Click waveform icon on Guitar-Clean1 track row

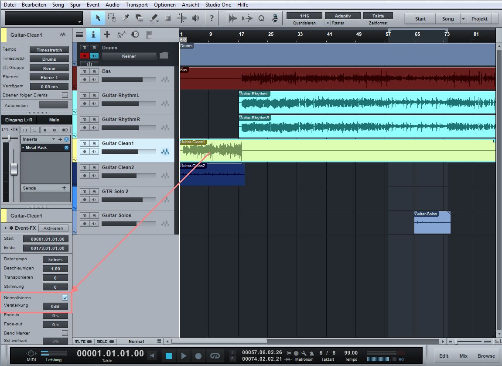coord(165,152)
